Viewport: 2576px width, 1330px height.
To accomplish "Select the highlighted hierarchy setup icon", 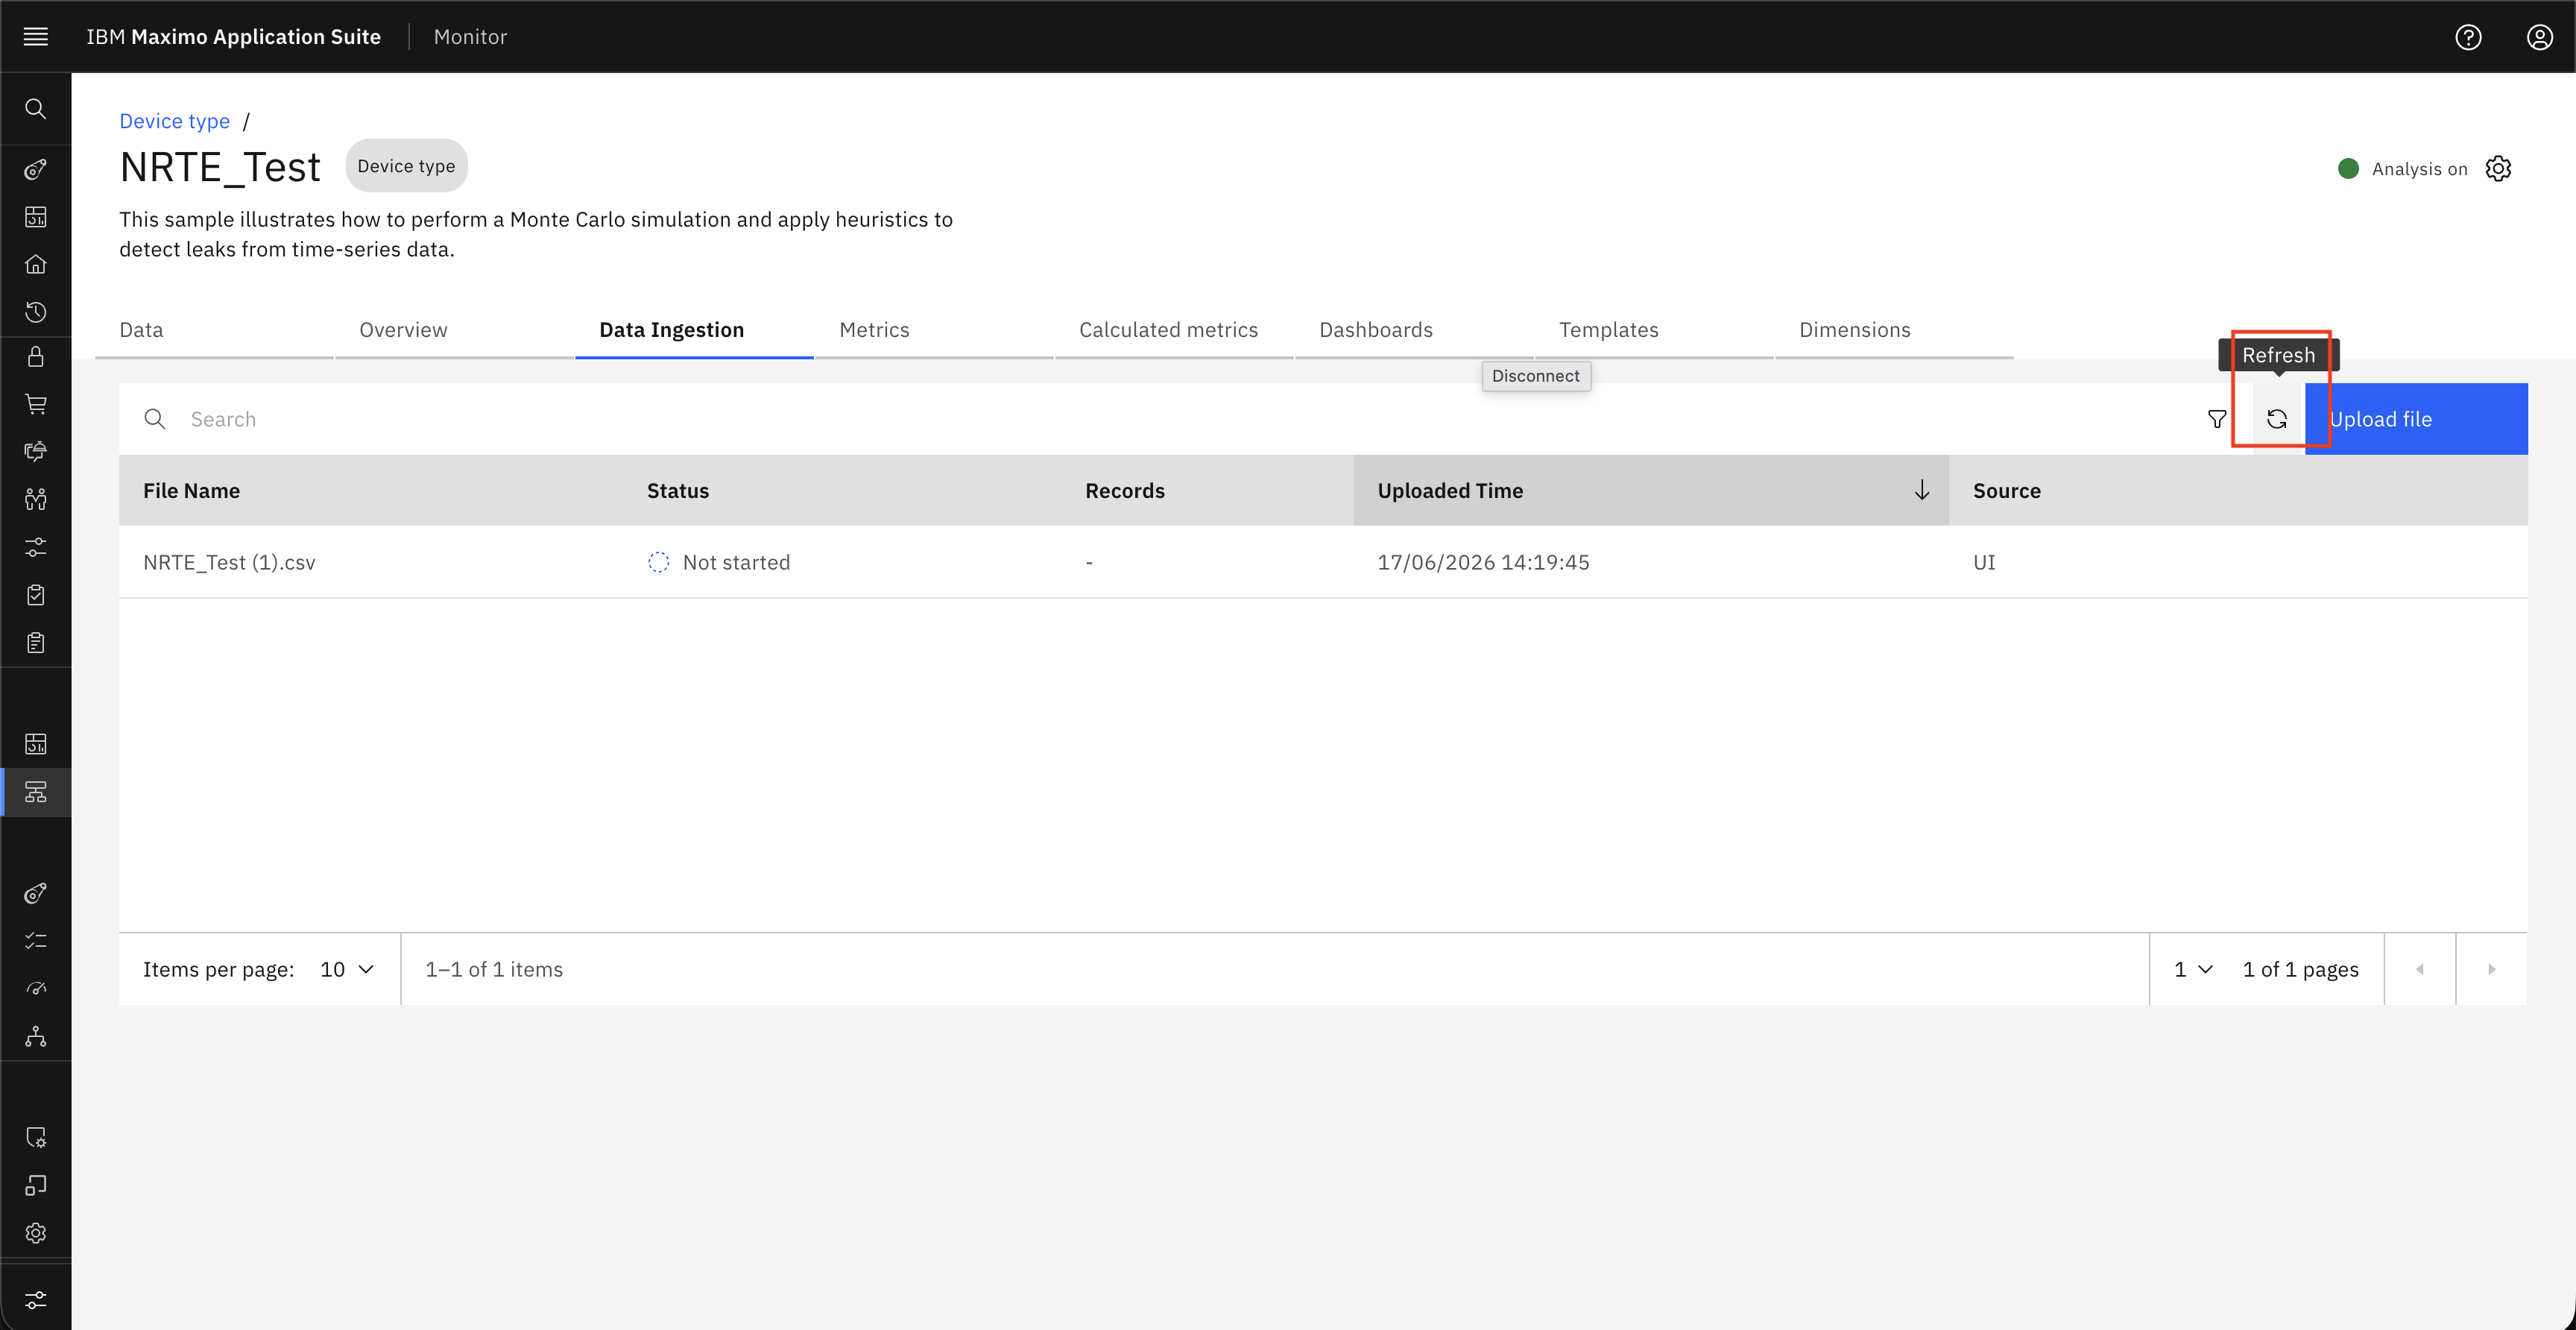I will (36, 792).
